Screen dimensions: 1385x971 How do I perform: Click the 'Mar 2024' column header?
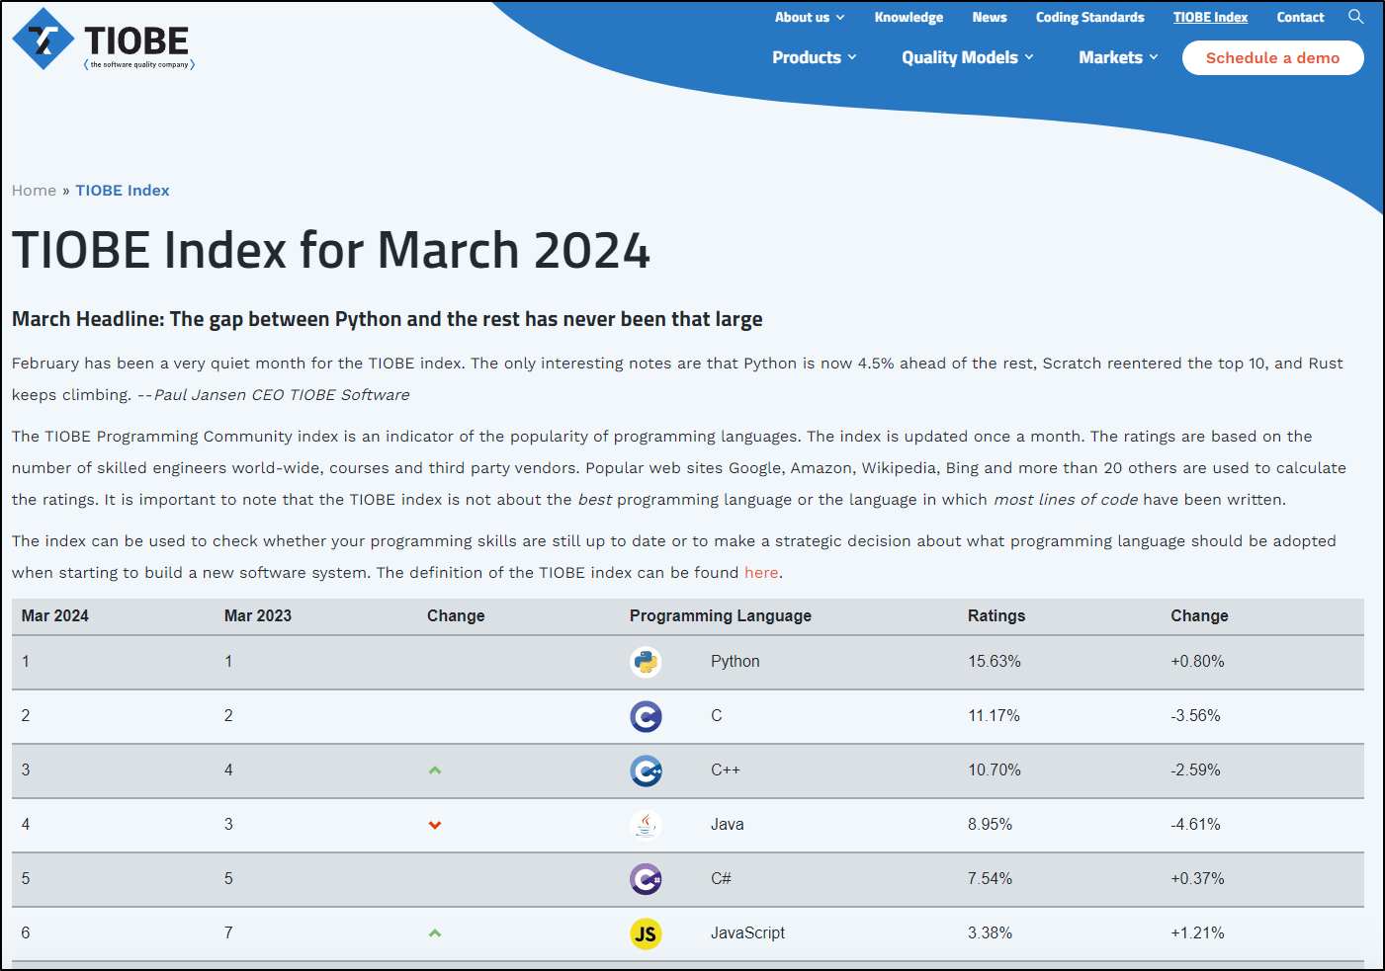point(55,615)
